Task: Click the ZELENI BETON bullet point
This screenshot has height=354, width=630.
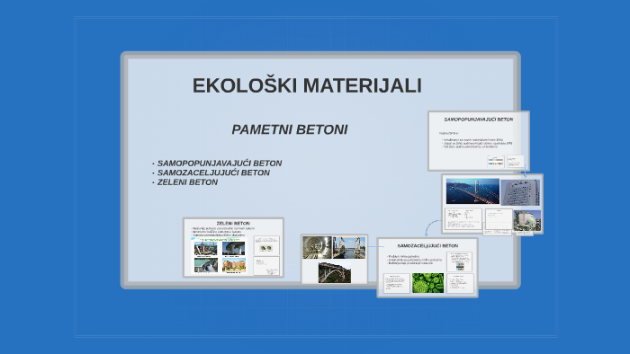Action: [187, 182]
